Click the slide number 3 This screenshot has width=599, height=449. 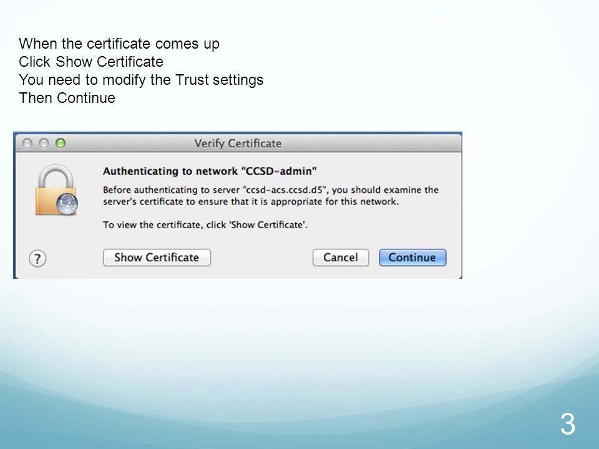coord(568,424)
